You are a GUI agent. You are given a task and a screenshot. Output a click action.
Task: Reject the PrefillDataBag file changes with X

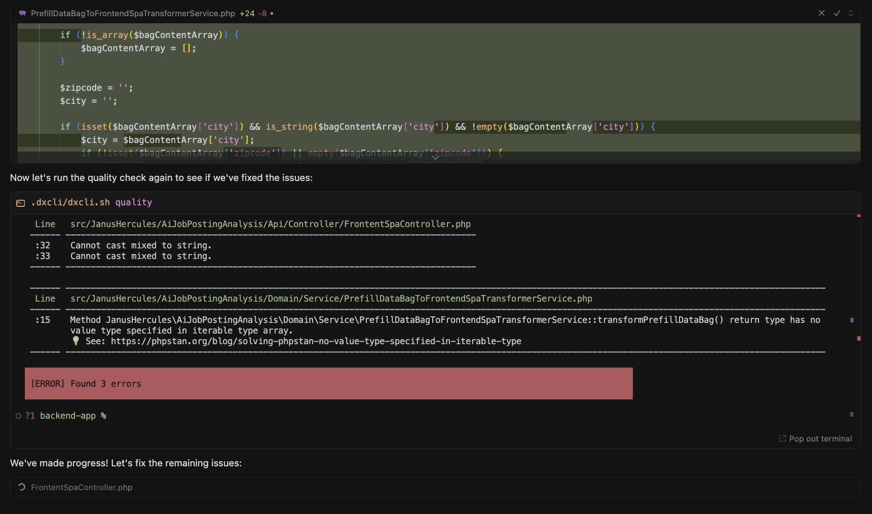[x=821, y=13]
